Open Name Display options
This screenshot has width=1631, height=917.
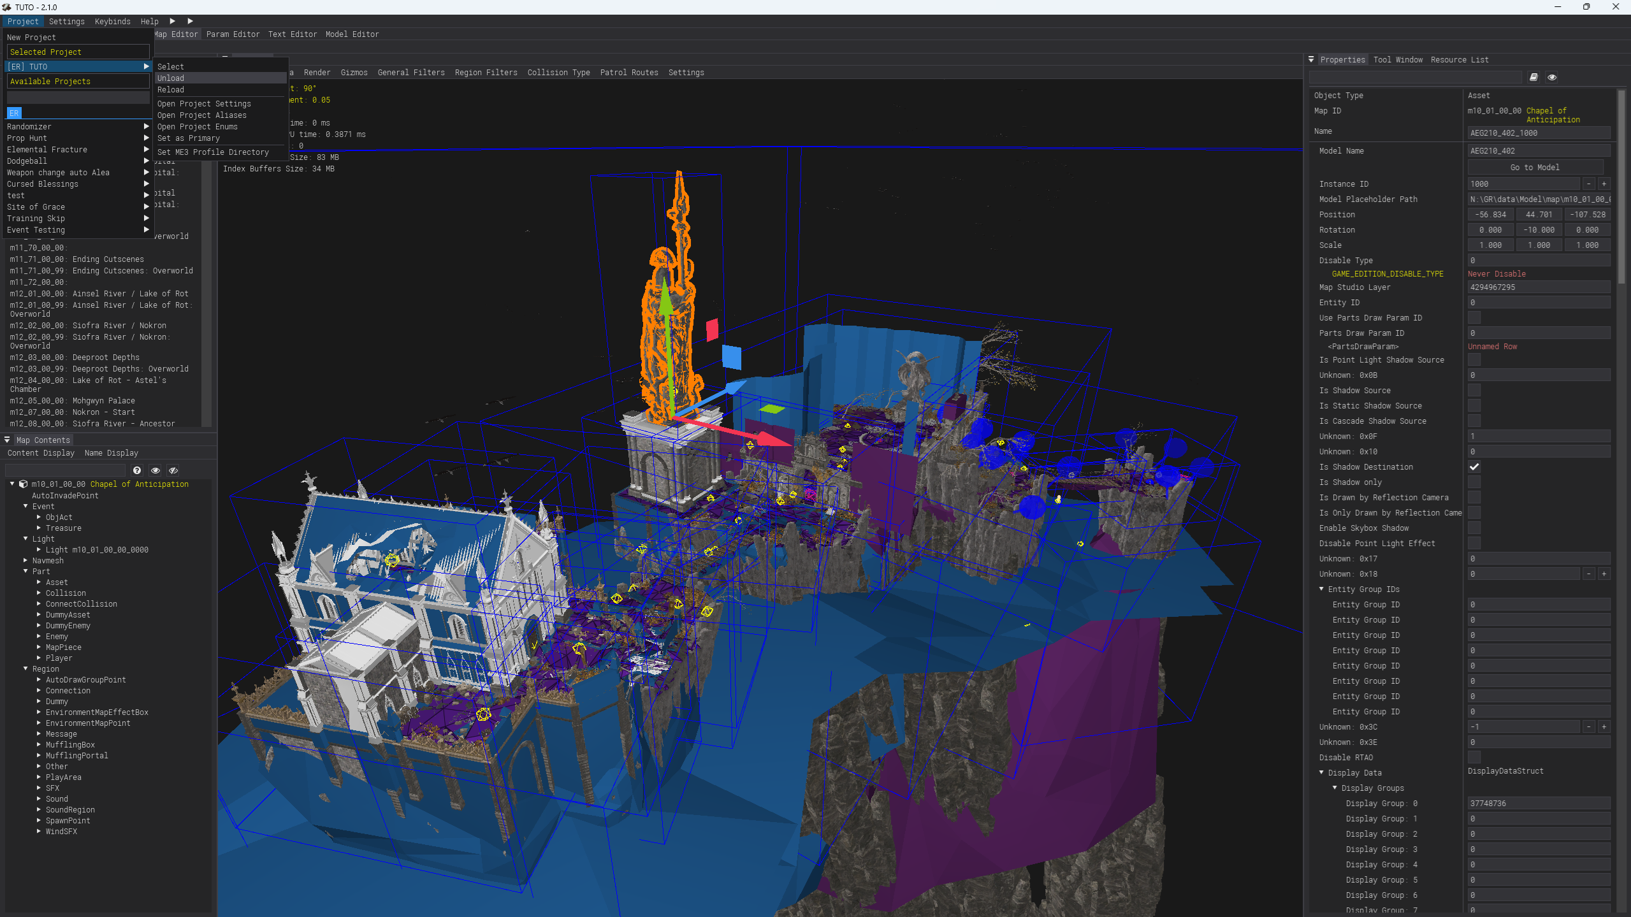point(112,453)
